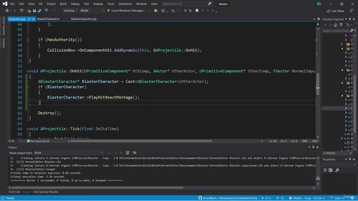Click the pending changes pencil icon in status bar
The height and width of the screenshot is (201, 358).
277,198
